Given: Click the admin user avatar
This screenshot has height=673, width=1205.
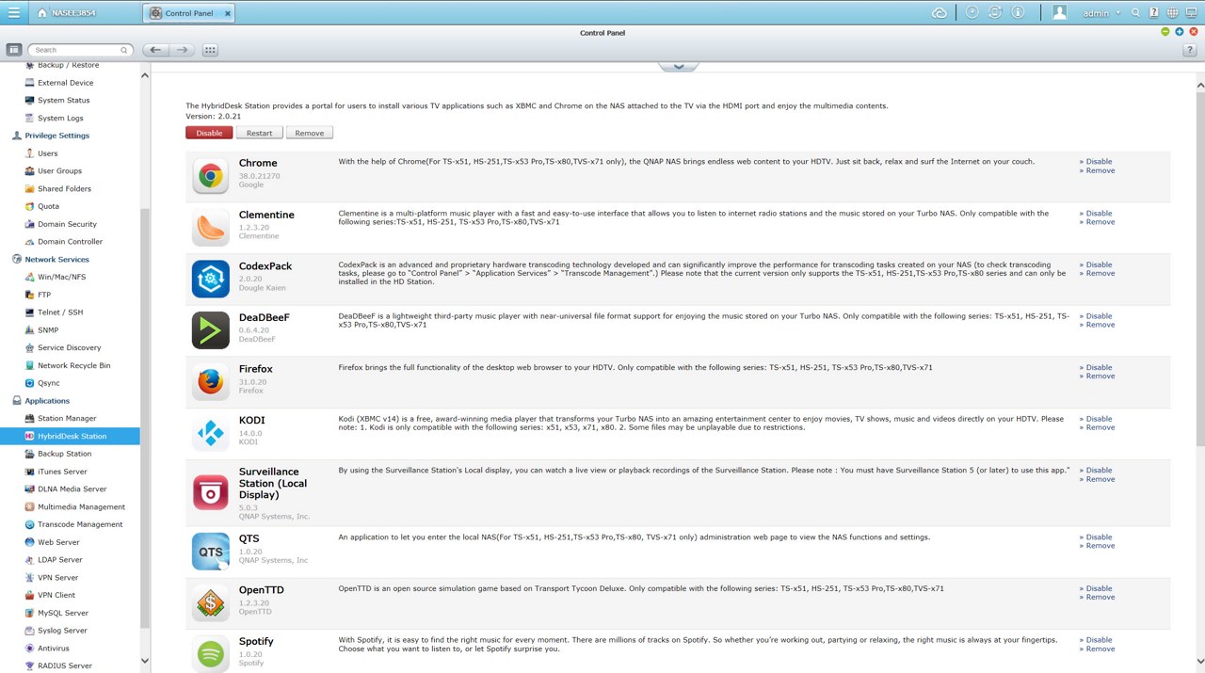Looking at the screenshot, I should point(1059,13).
